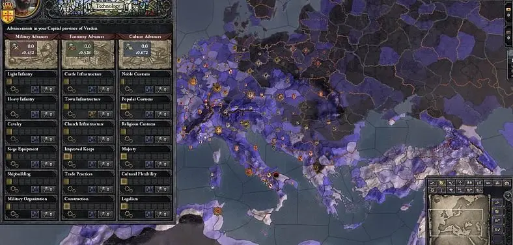Click Military Organization hammer upgrade button

pyautogui.click(x=48, y=214)
